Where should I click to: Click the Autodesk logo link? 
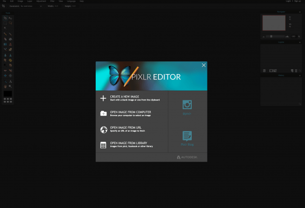point(187,157)
